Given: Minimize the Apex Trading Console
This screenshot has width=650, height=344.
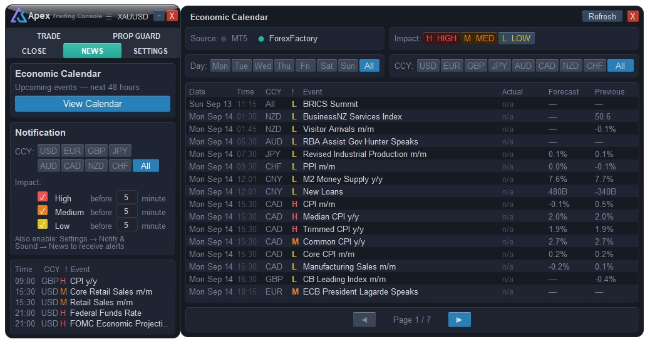Looking at the screenshot, I should click(x=159, y=16).
